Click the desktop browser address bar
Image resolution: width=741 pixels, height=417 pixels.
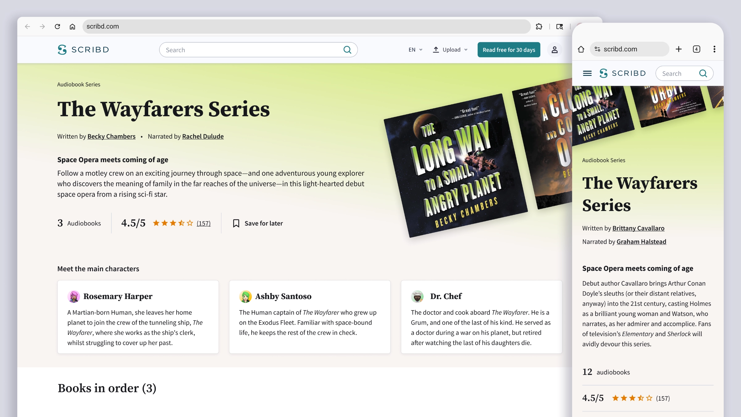306,27
